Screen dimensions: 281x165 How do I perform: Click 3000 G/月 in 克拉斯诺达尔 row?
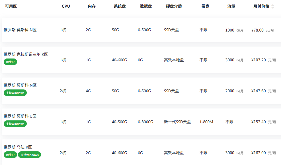pos(234,60)
